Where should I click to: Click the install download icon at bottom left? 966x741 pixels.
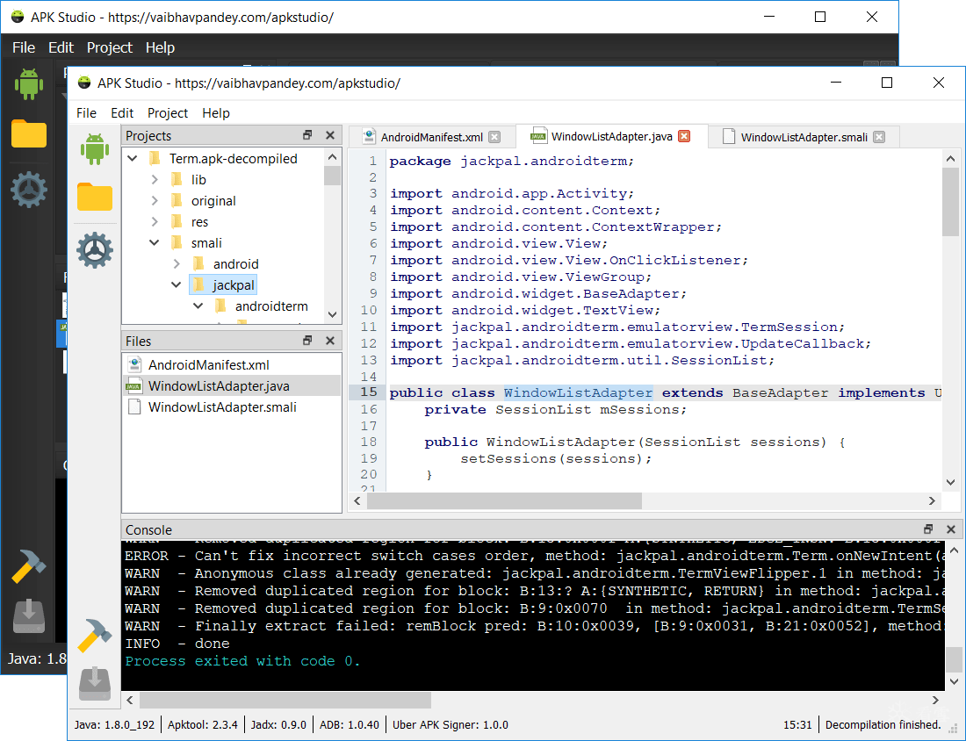(x=95, y=683)
